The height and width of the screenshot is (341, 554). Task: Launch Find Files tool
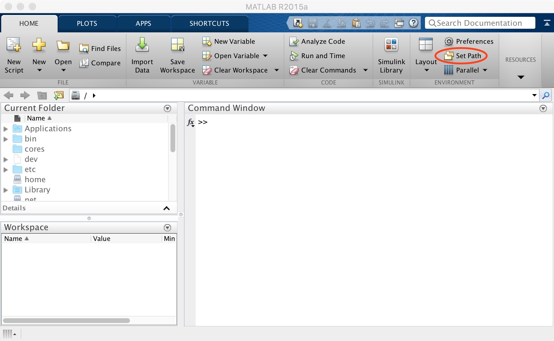(100, 49)
